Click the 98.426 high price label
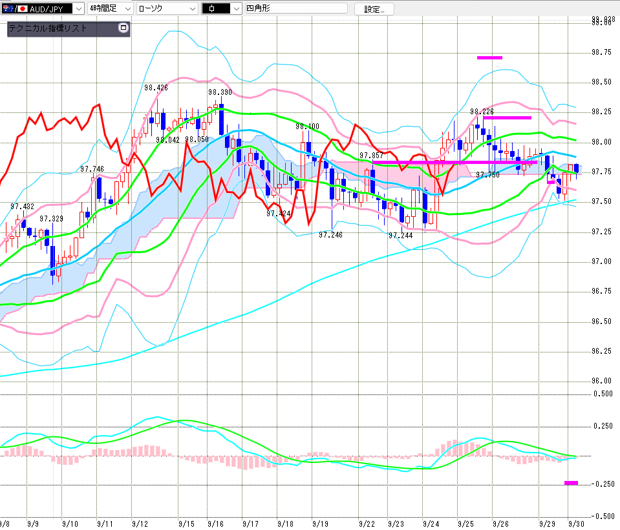620x530 pixels. (x=156, y=88)
